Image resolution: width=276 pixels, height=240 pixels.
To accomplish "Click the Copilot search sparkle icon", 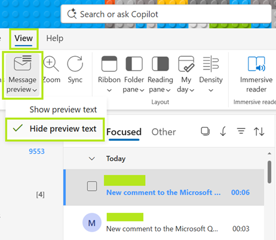I will 72,14.
